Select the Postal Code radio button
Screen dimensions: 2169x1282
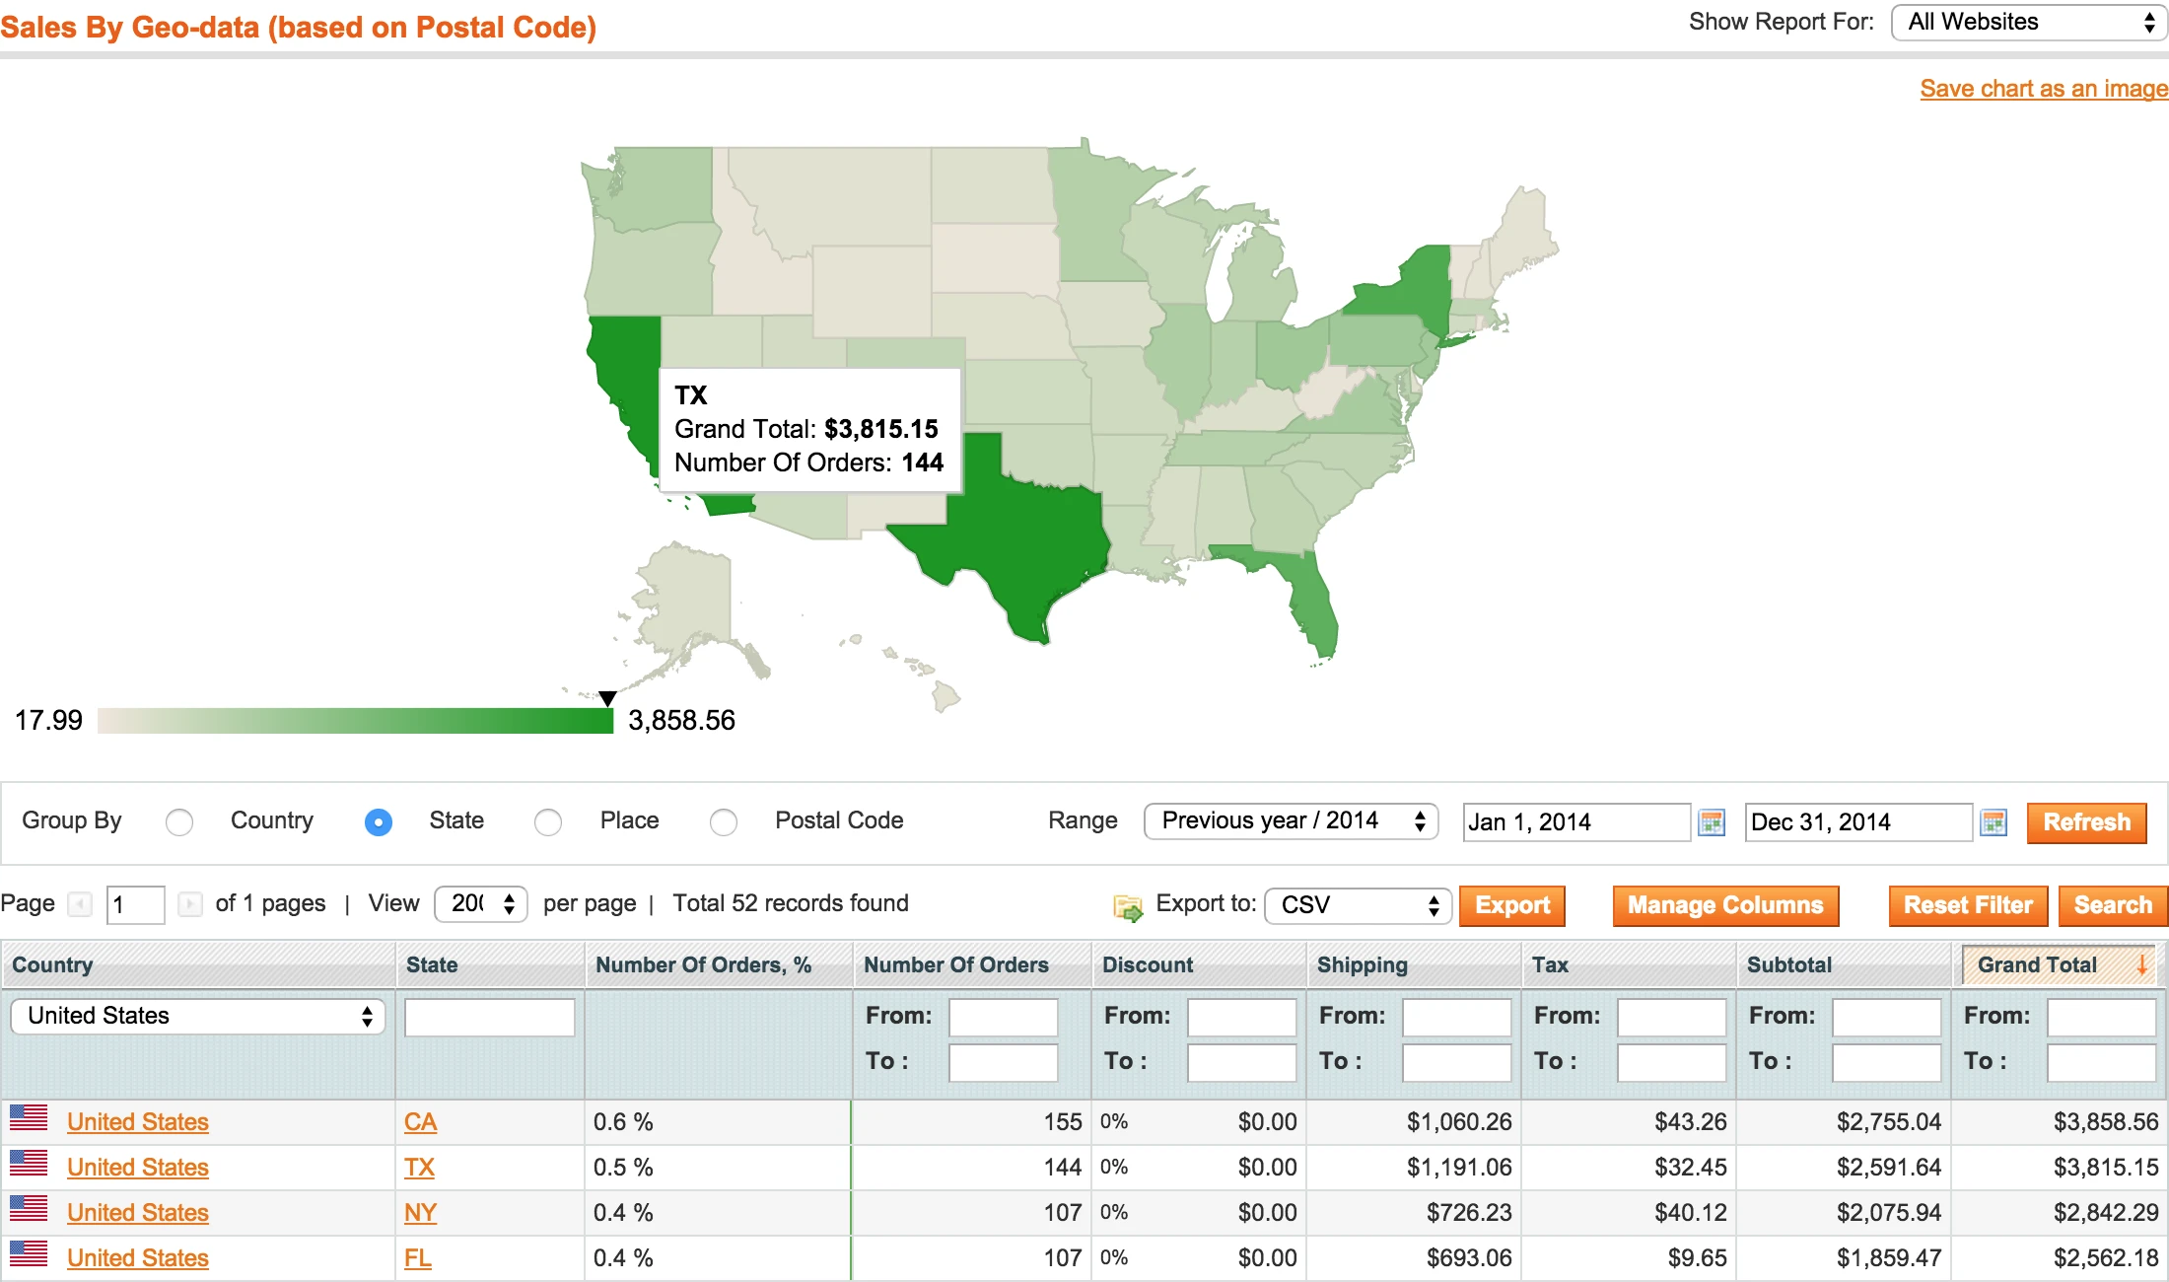click(x=724, y=822)
